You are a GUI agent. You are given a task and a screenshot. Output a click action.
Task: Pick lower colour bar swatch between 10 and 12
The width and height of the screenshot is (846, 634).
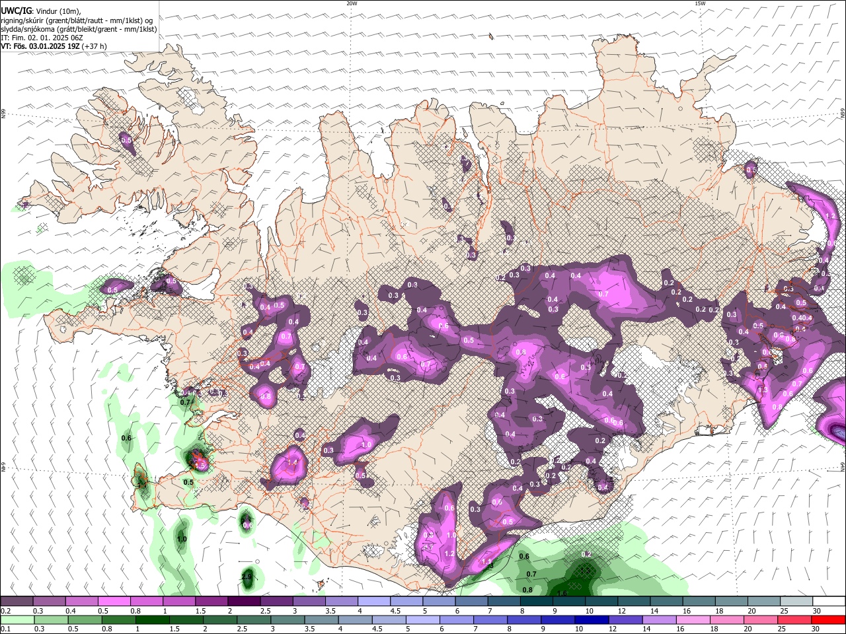point(592,619)
